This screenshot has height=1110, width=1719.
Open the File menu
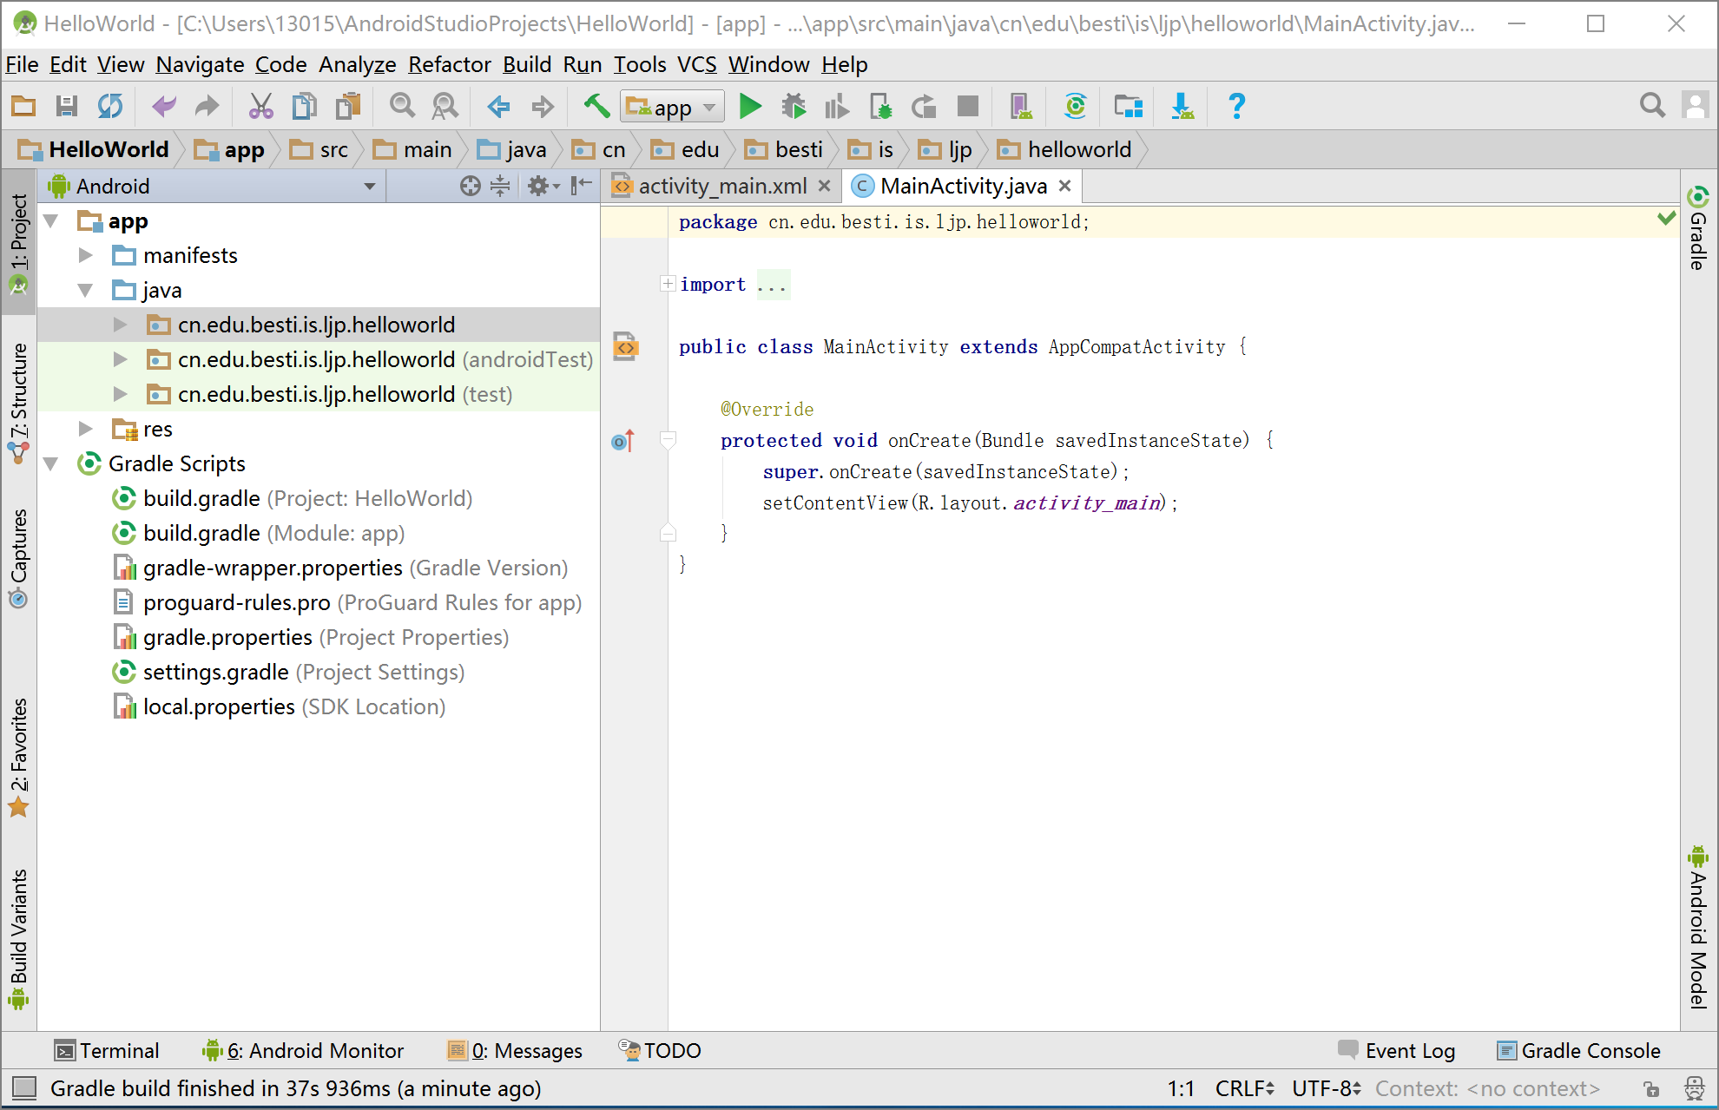click(x=23, y=64)
